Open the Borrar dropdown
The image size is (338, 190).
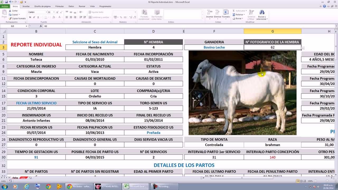coord(243,18)
